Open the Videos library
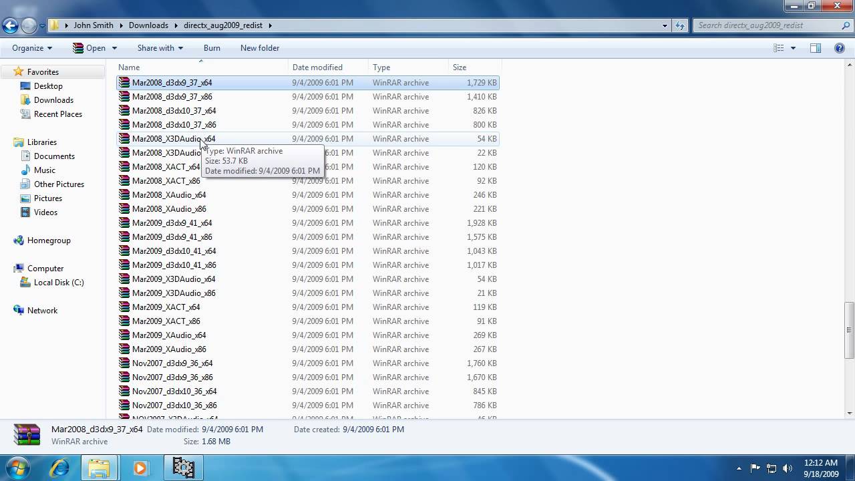Screen dimensions: 855x481 45,212
